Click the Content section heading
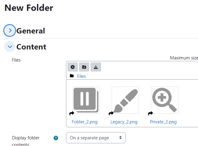 click(31, 47)
